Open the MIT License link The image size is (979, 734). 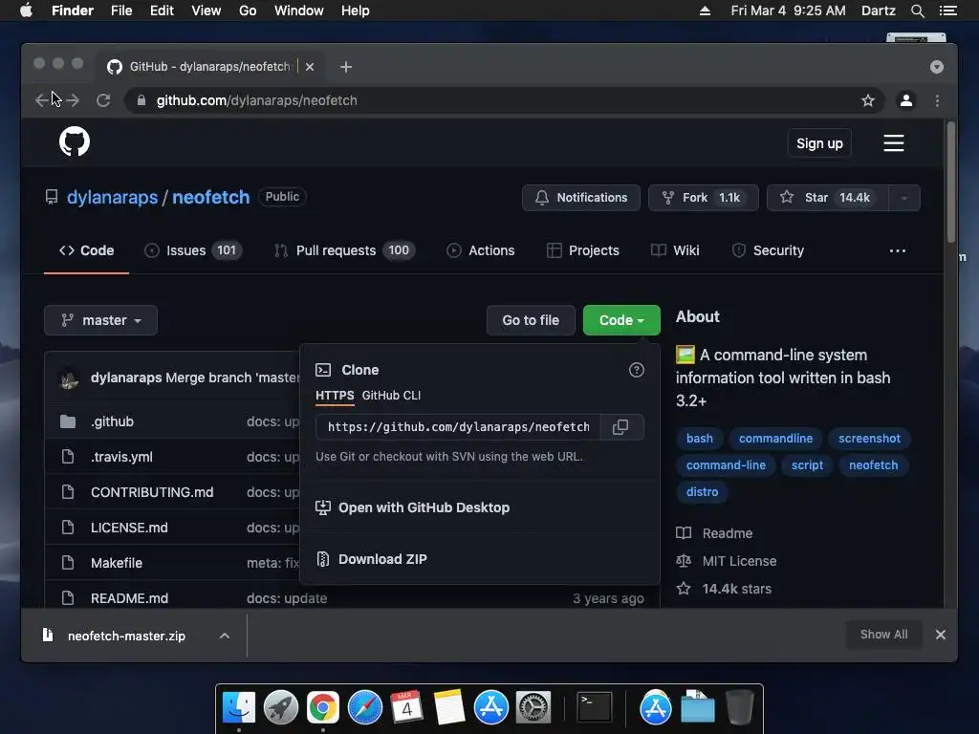click(739, 561)
